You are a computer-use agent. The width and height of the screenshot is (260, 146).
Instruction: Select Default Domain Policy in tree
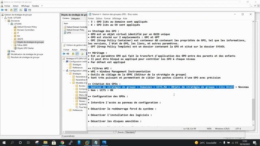[x=27, y=27]
